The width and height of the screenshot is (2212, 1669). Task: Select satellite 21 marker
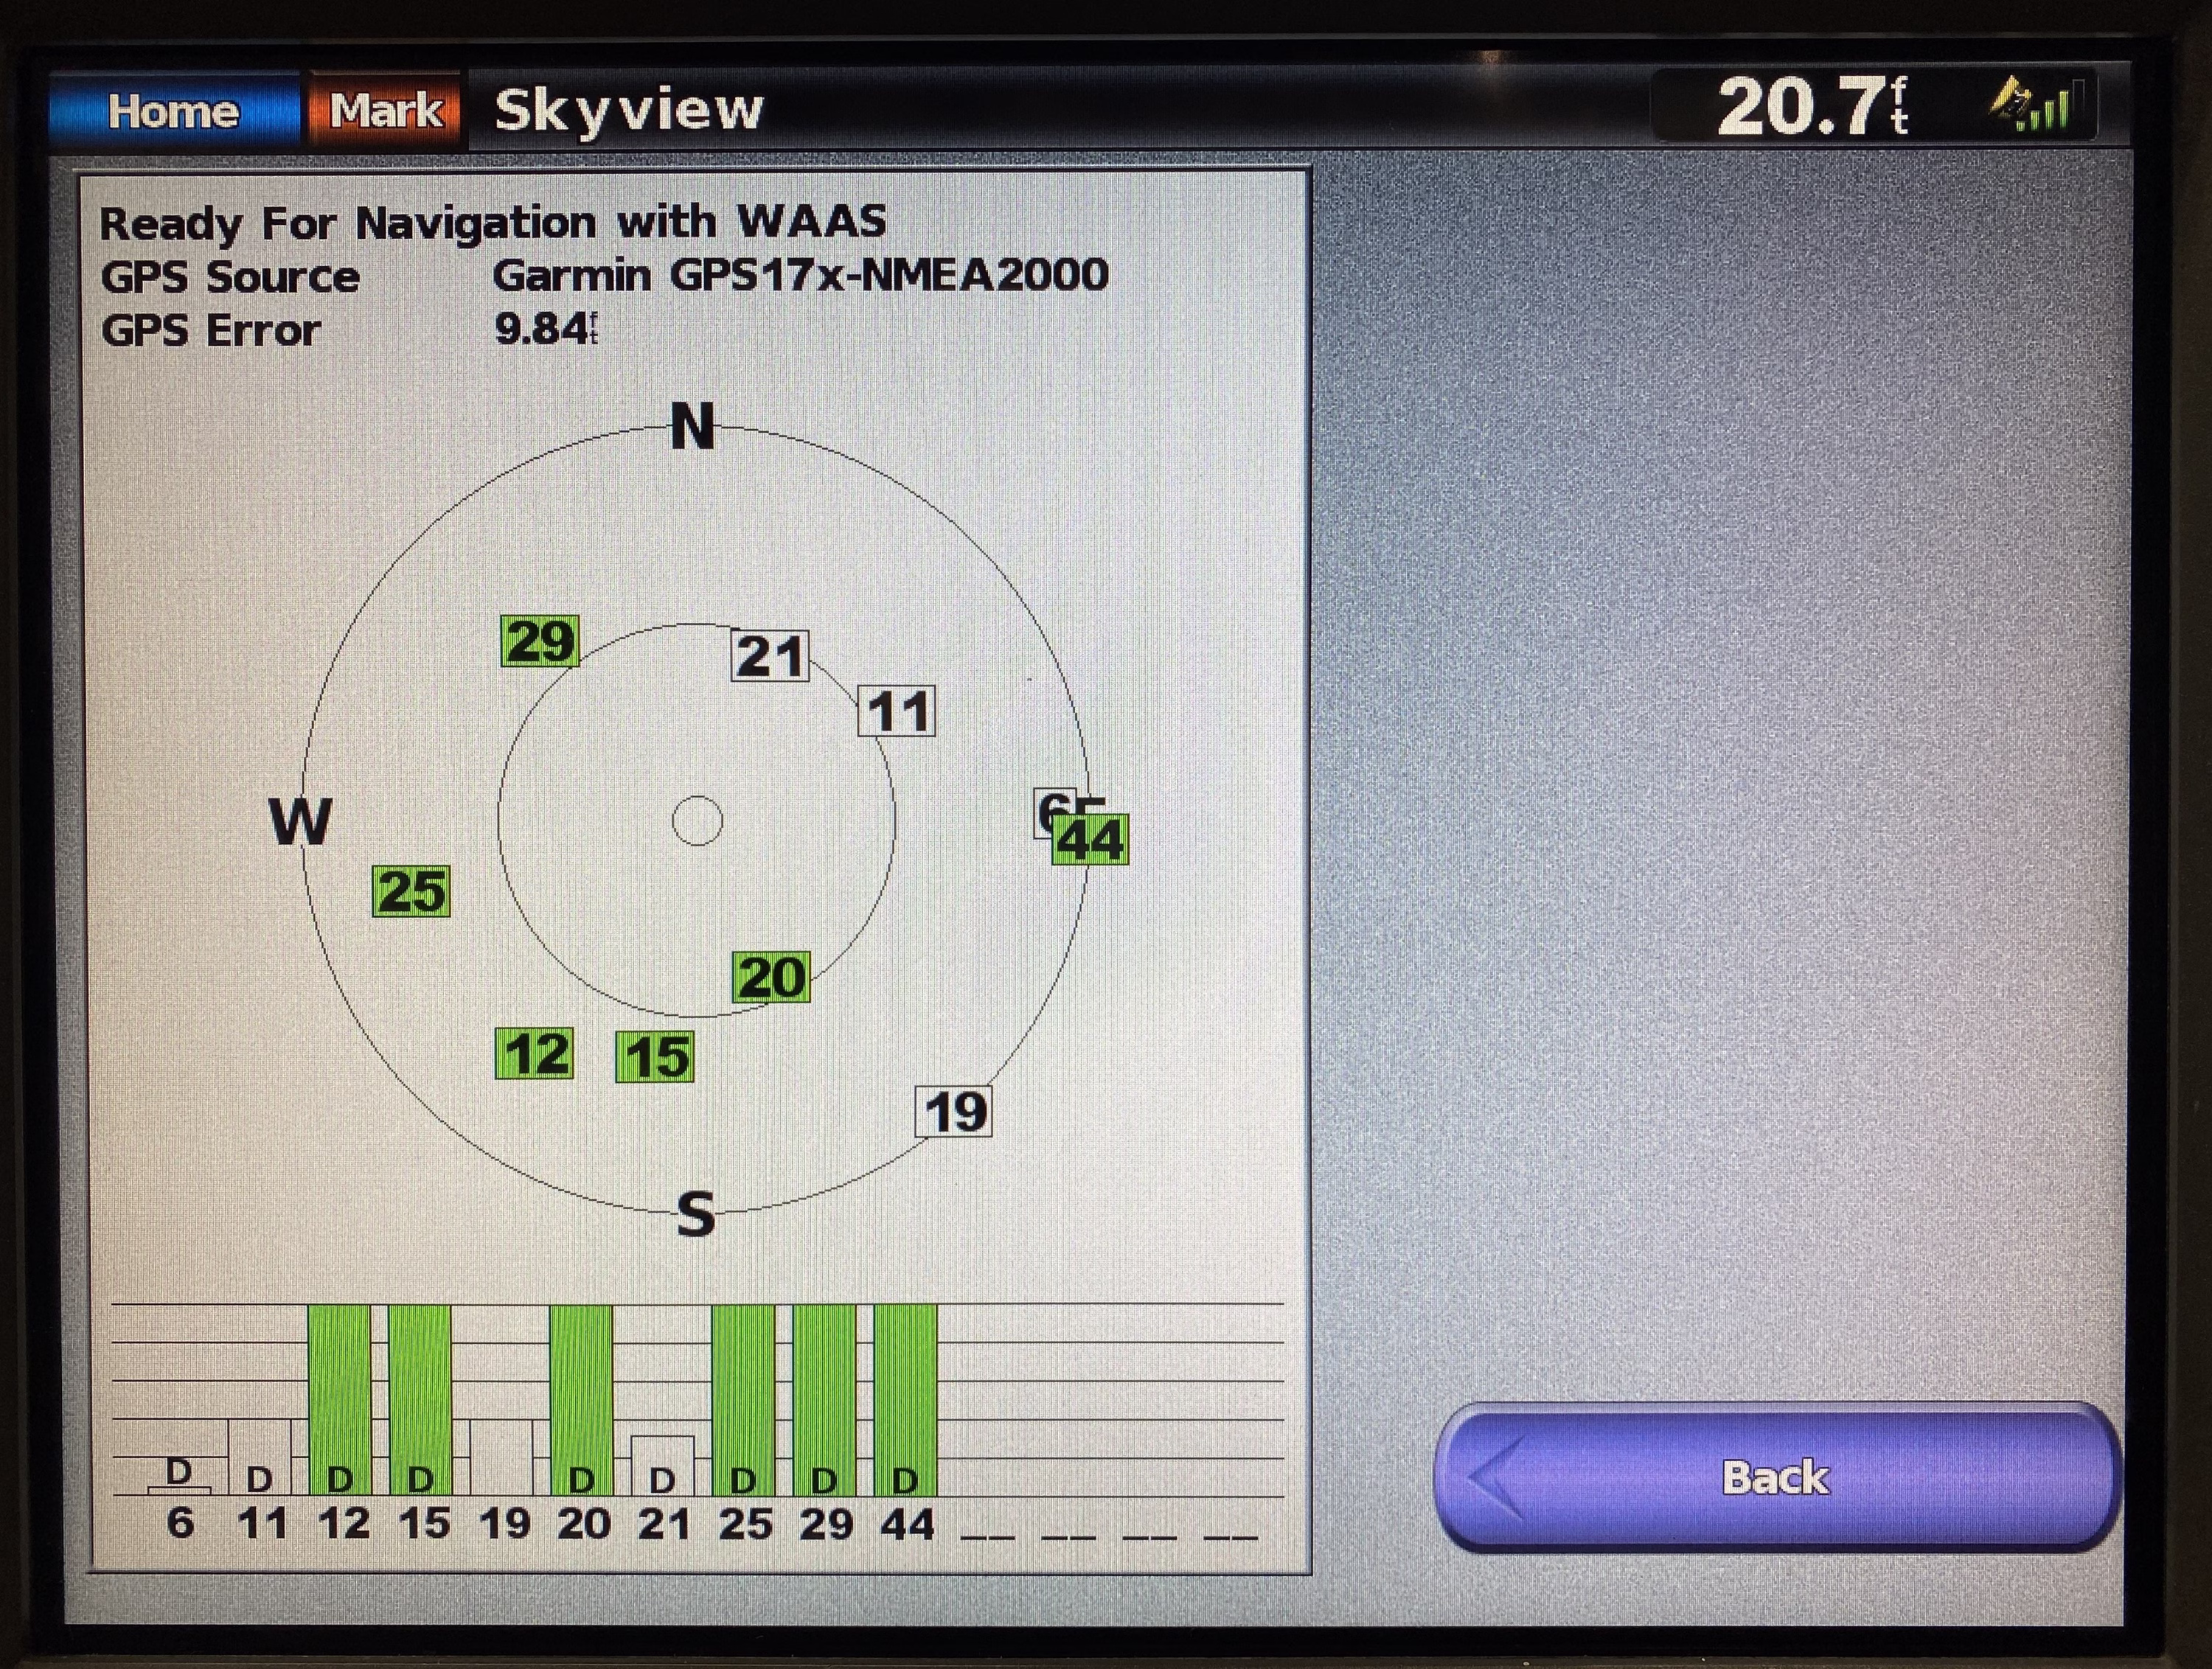point(770,656)
